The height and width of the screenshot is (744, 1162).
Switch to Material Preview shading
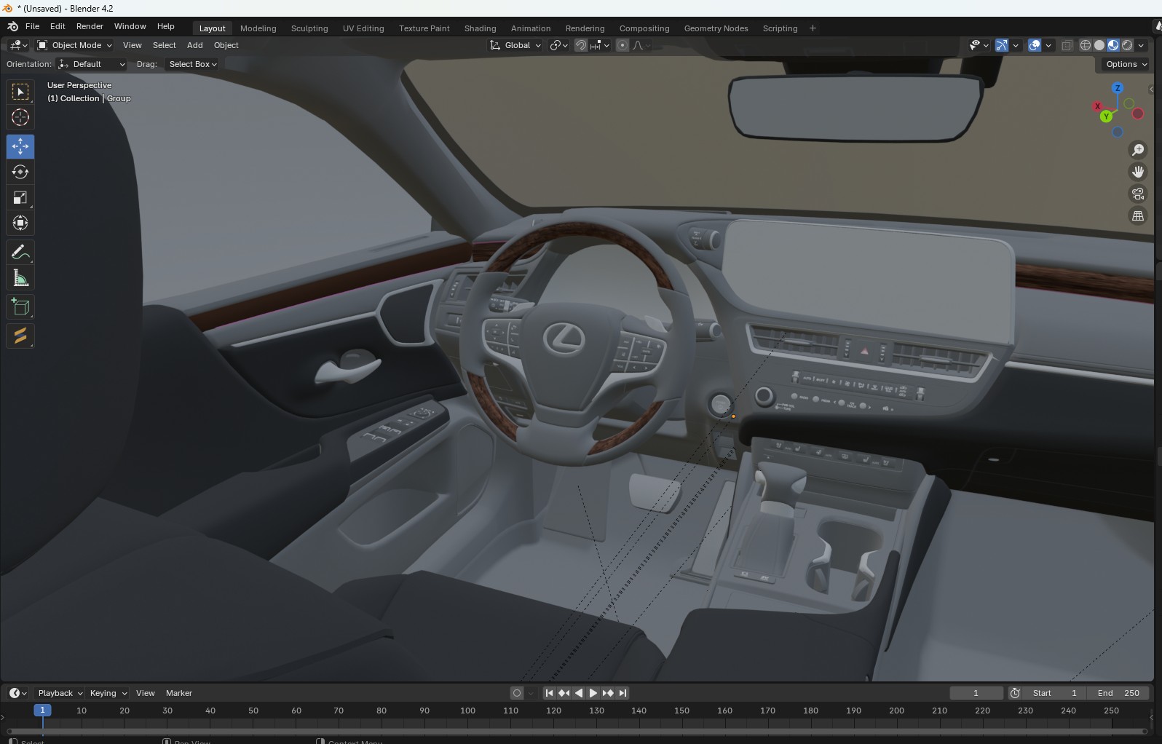click(x=1113, y=45)
